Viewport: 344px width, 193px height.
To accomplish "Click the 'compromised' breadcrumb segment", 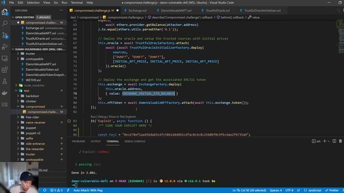I will [x=89, y=17].
